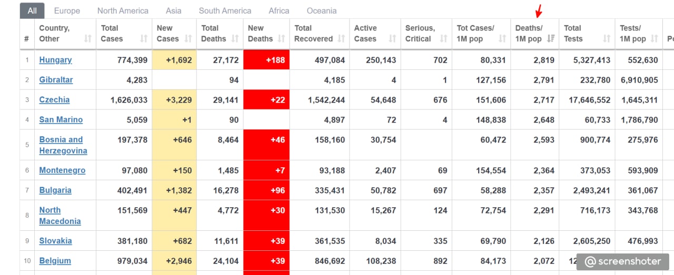
Task: Toggle Deaths/1M pop sort order icon
Action: point(551,39)
